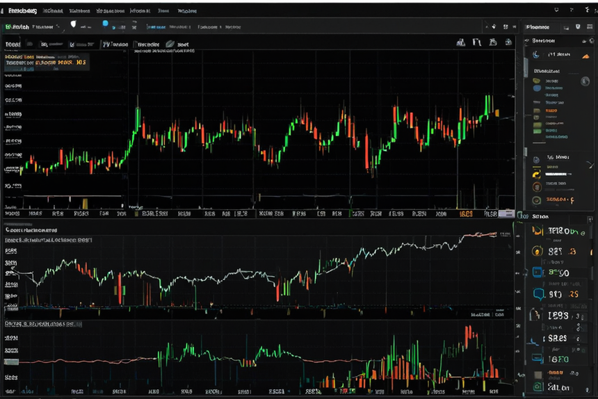Viewport: 598px width, 399px height.
Task: Click the round gray knob in right panel
Action: 585,81
